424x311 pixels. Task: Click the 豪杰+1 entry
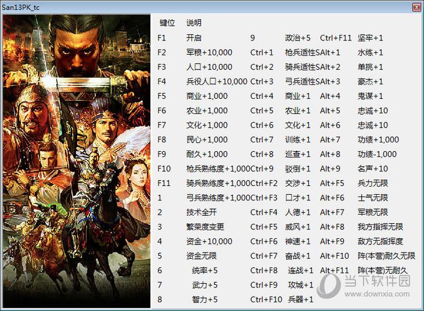(x=371, y=81)
